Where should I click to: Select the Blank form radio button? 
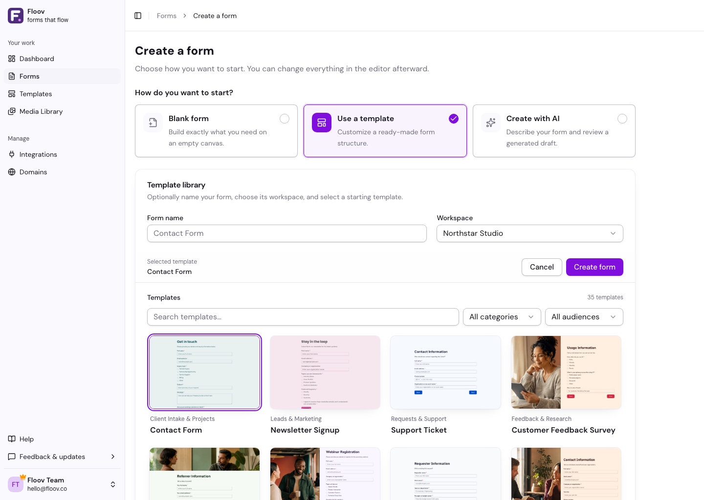tap(285, 119)
